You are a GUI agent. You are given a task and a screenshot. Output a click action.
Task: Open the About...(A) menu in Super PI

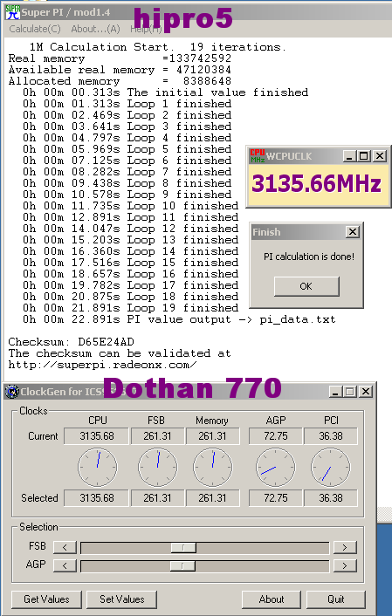coord(95,29)
